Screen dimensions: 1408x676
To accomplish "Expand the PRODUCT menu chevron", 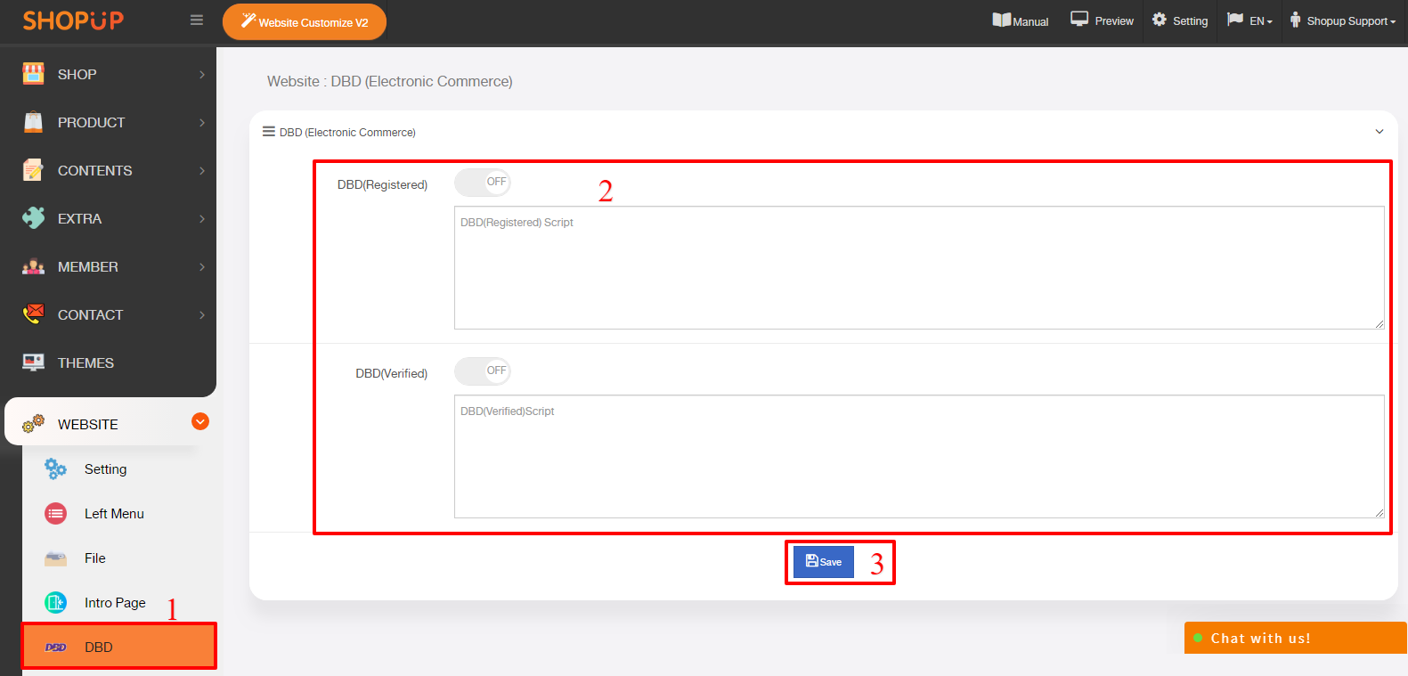I will click(202, 123).
